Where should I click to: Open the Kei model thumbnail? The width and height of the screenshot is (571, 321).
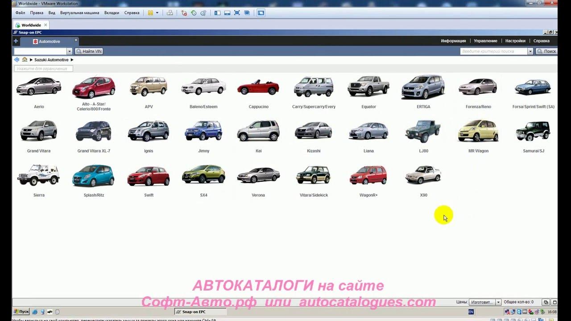(x=258, y=131)
